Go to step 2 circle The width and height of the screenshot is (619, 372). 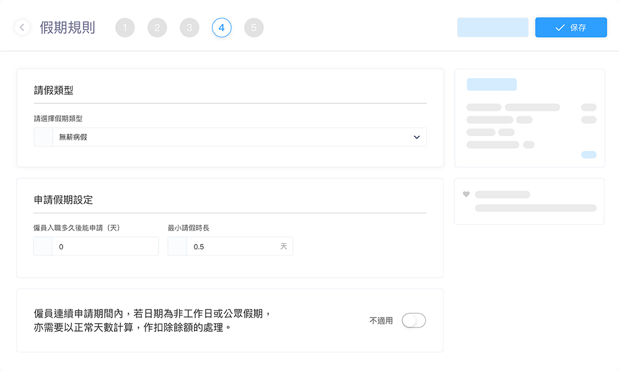[157, 28]
